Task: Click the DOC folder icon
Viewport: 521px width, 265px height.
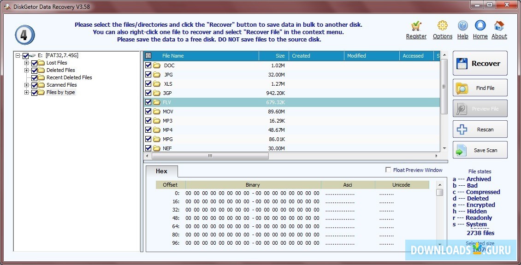Action: 156,65
